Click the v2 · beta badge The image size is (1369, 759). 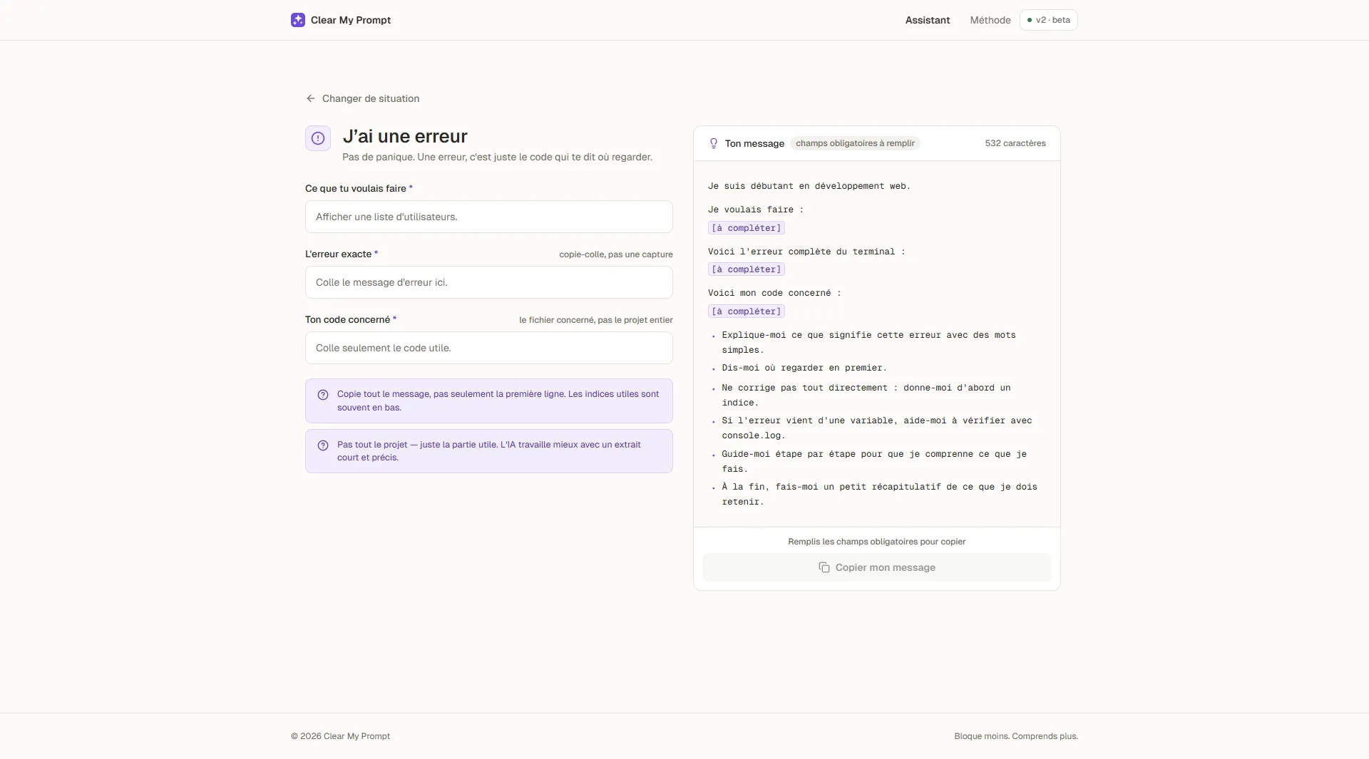point(1049,20)
